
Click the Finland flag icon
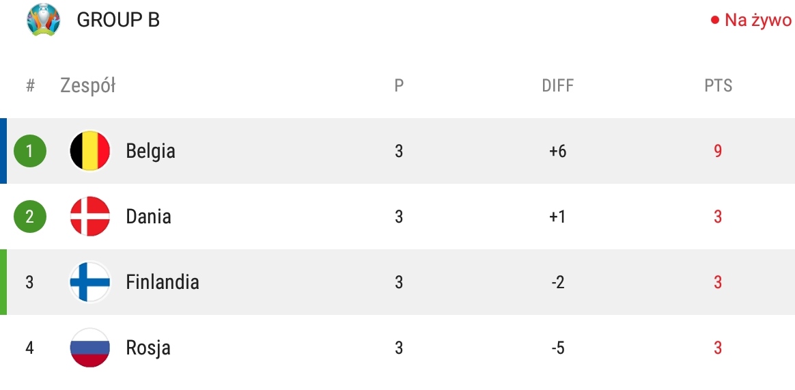point(89,282)
